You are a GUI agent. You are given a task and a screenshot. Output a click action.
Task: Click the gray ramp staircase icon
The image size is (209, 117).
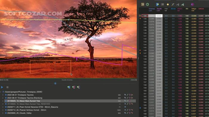tap(178, 5)
